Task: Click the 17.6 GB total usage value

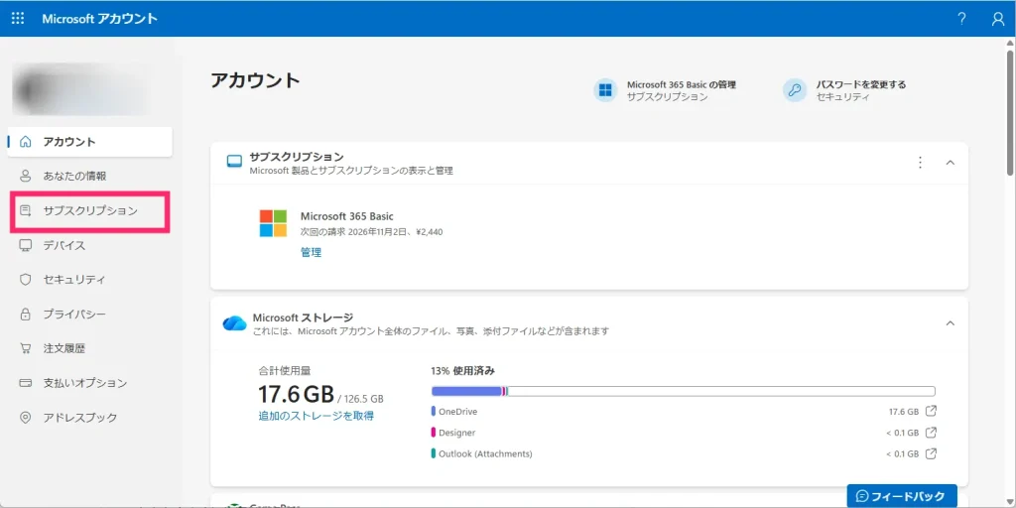Action: 296,394
